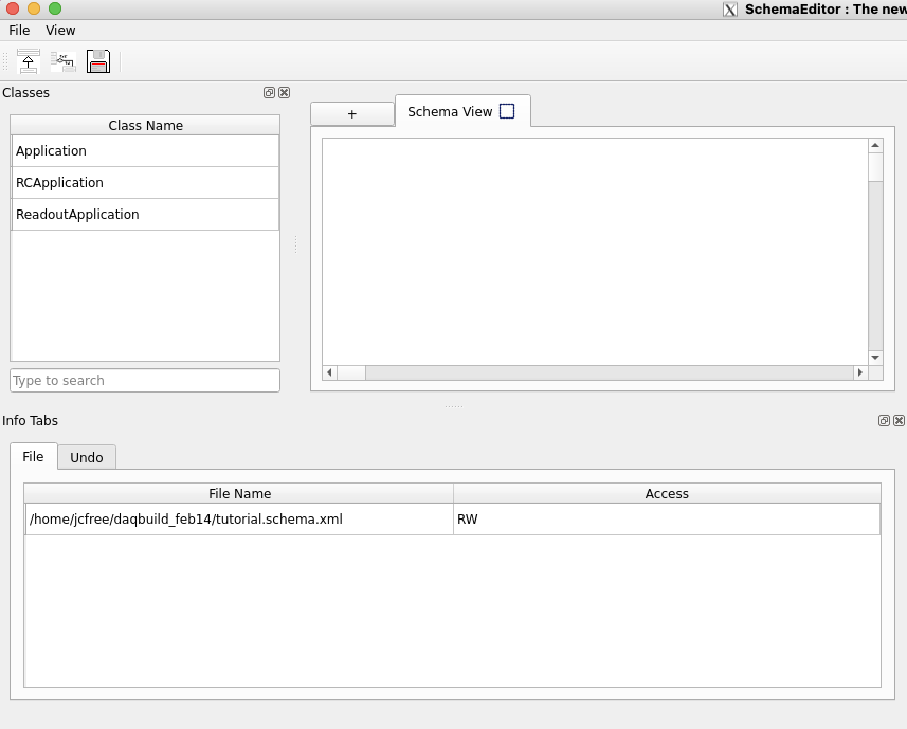Select the ReadoutApplication class row
The height and width of the screenshot is (729, 907).
(145, 214)
